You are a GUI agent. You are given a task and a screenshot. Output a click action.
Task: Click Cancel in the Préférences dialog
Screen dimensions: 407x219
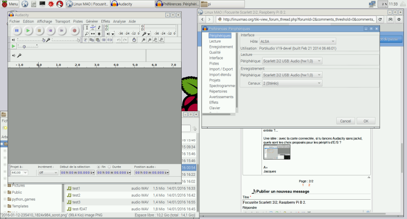pyautogui.click(x=345, y=121)
